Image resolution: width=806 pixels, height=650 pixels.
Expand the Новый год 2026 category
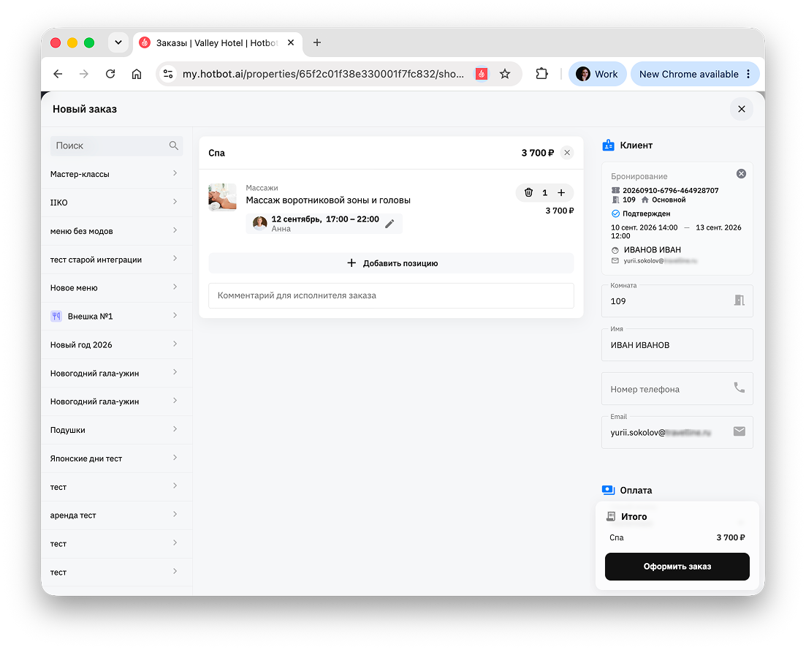(x=117, y=344)
